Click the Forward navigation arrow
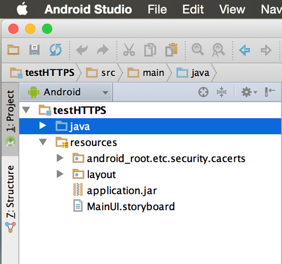Screen dimensions: 282x264 pyautogui.click(x=266, y=50)
